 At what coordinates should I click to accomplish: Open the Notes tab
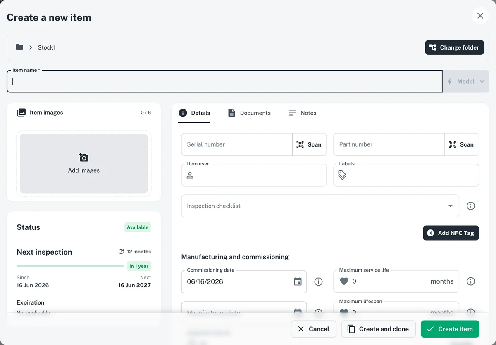[302, 113]
